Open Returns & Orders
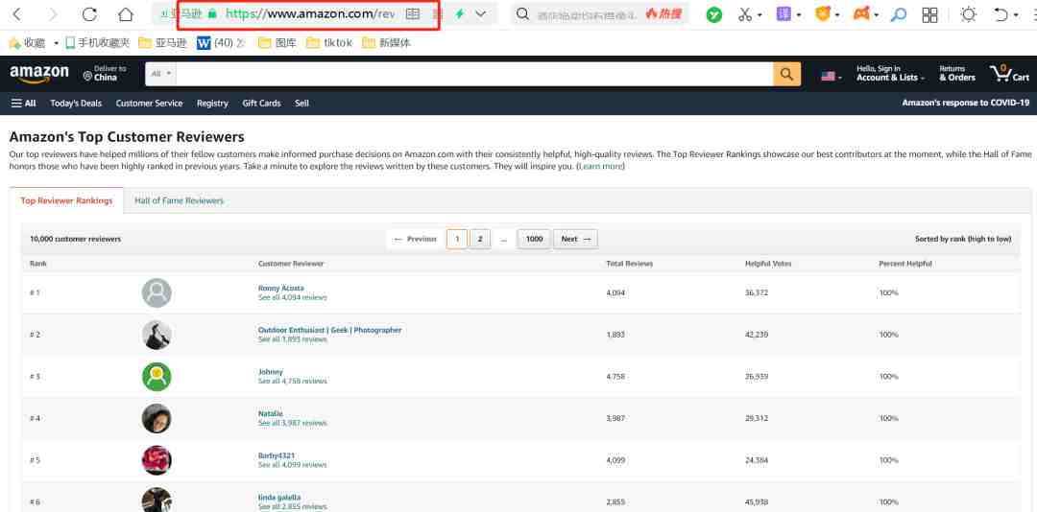1037x512 pixels. click(x=957, y=73)
